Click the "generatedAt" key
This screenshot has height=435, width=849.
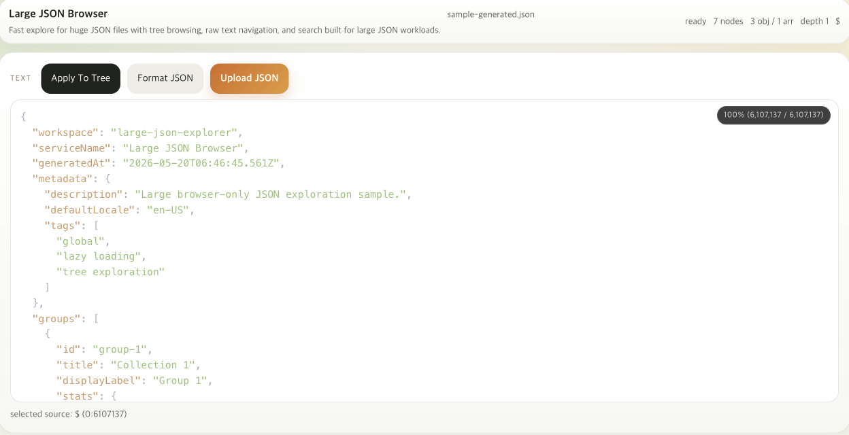pos(72,163)
